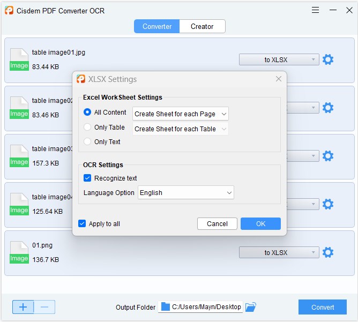Click the add file plus button
This screenshot has width=358, height=322.
pyautogui.click(x=23, y=307)
